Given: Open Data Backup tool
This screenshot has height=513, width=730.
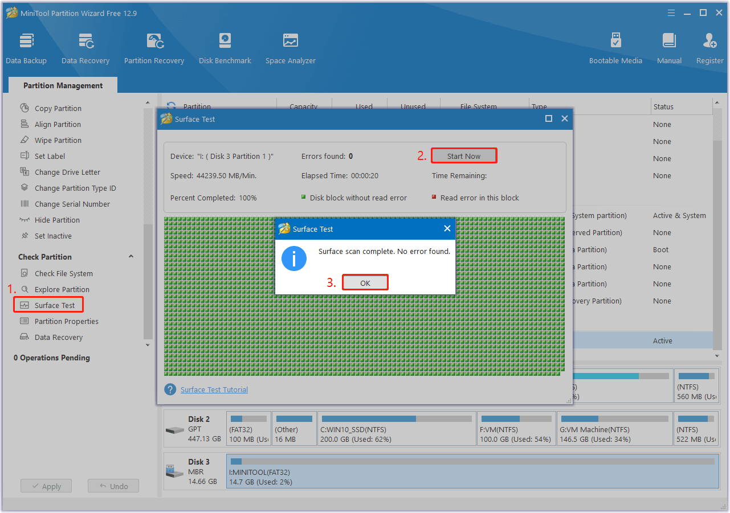Looking at the screenshot, I should point(26,49).
